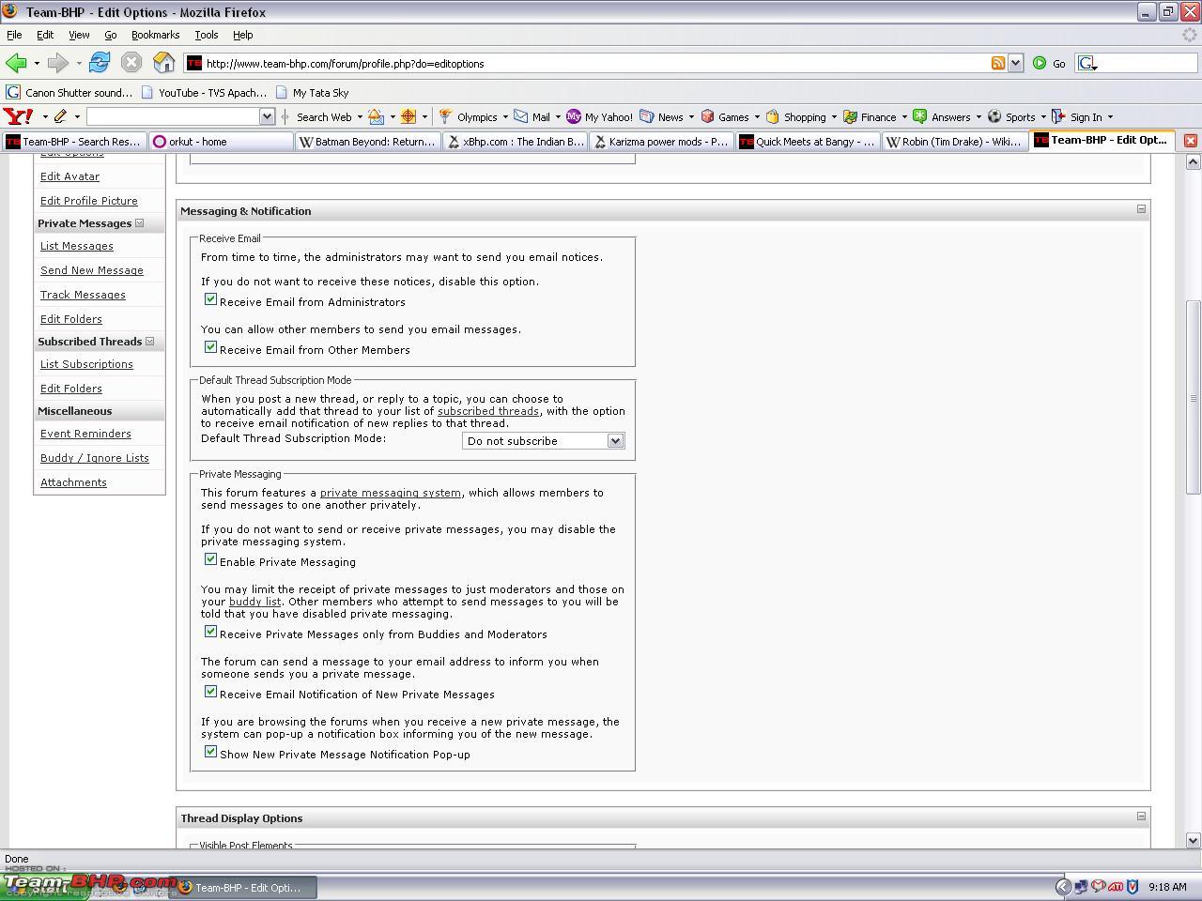Toggle Receive Email from Other Members checkbox
1202x901 pixels.
(x=210, y=347)
